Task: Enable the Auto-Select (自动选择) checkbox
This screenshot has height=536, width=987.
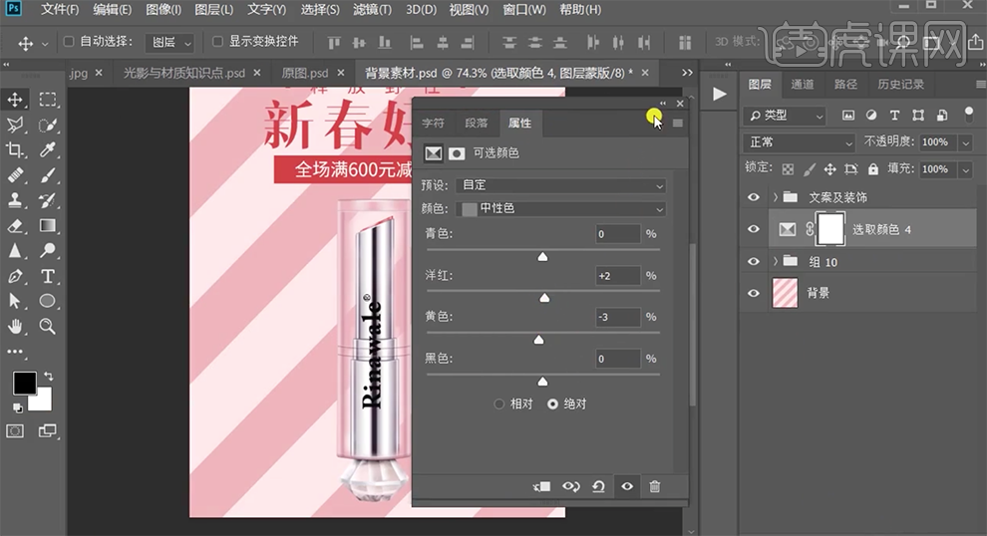Action: [69, 42]
